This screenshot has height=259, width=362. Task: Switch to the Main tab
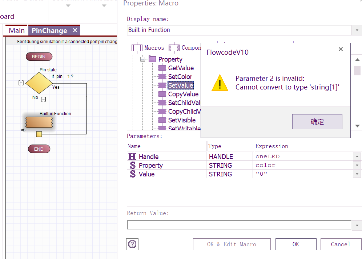pos(17,30)
